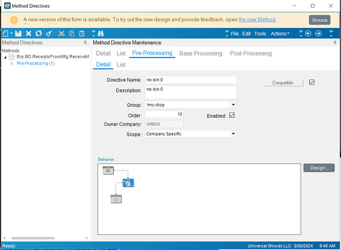Select Pre-Processing (1) tree item
Image resolution: width=341 pixels, height=250 pixels.
pyautogui.click(x=36, y=63)
